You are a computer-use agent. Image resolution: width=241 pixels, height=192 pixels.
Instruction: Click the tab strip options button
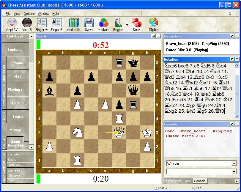(237, 181)
